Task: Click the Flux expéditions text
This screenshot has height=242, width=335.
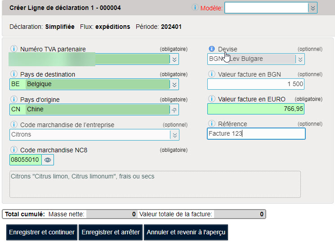Action: point(105,27)
